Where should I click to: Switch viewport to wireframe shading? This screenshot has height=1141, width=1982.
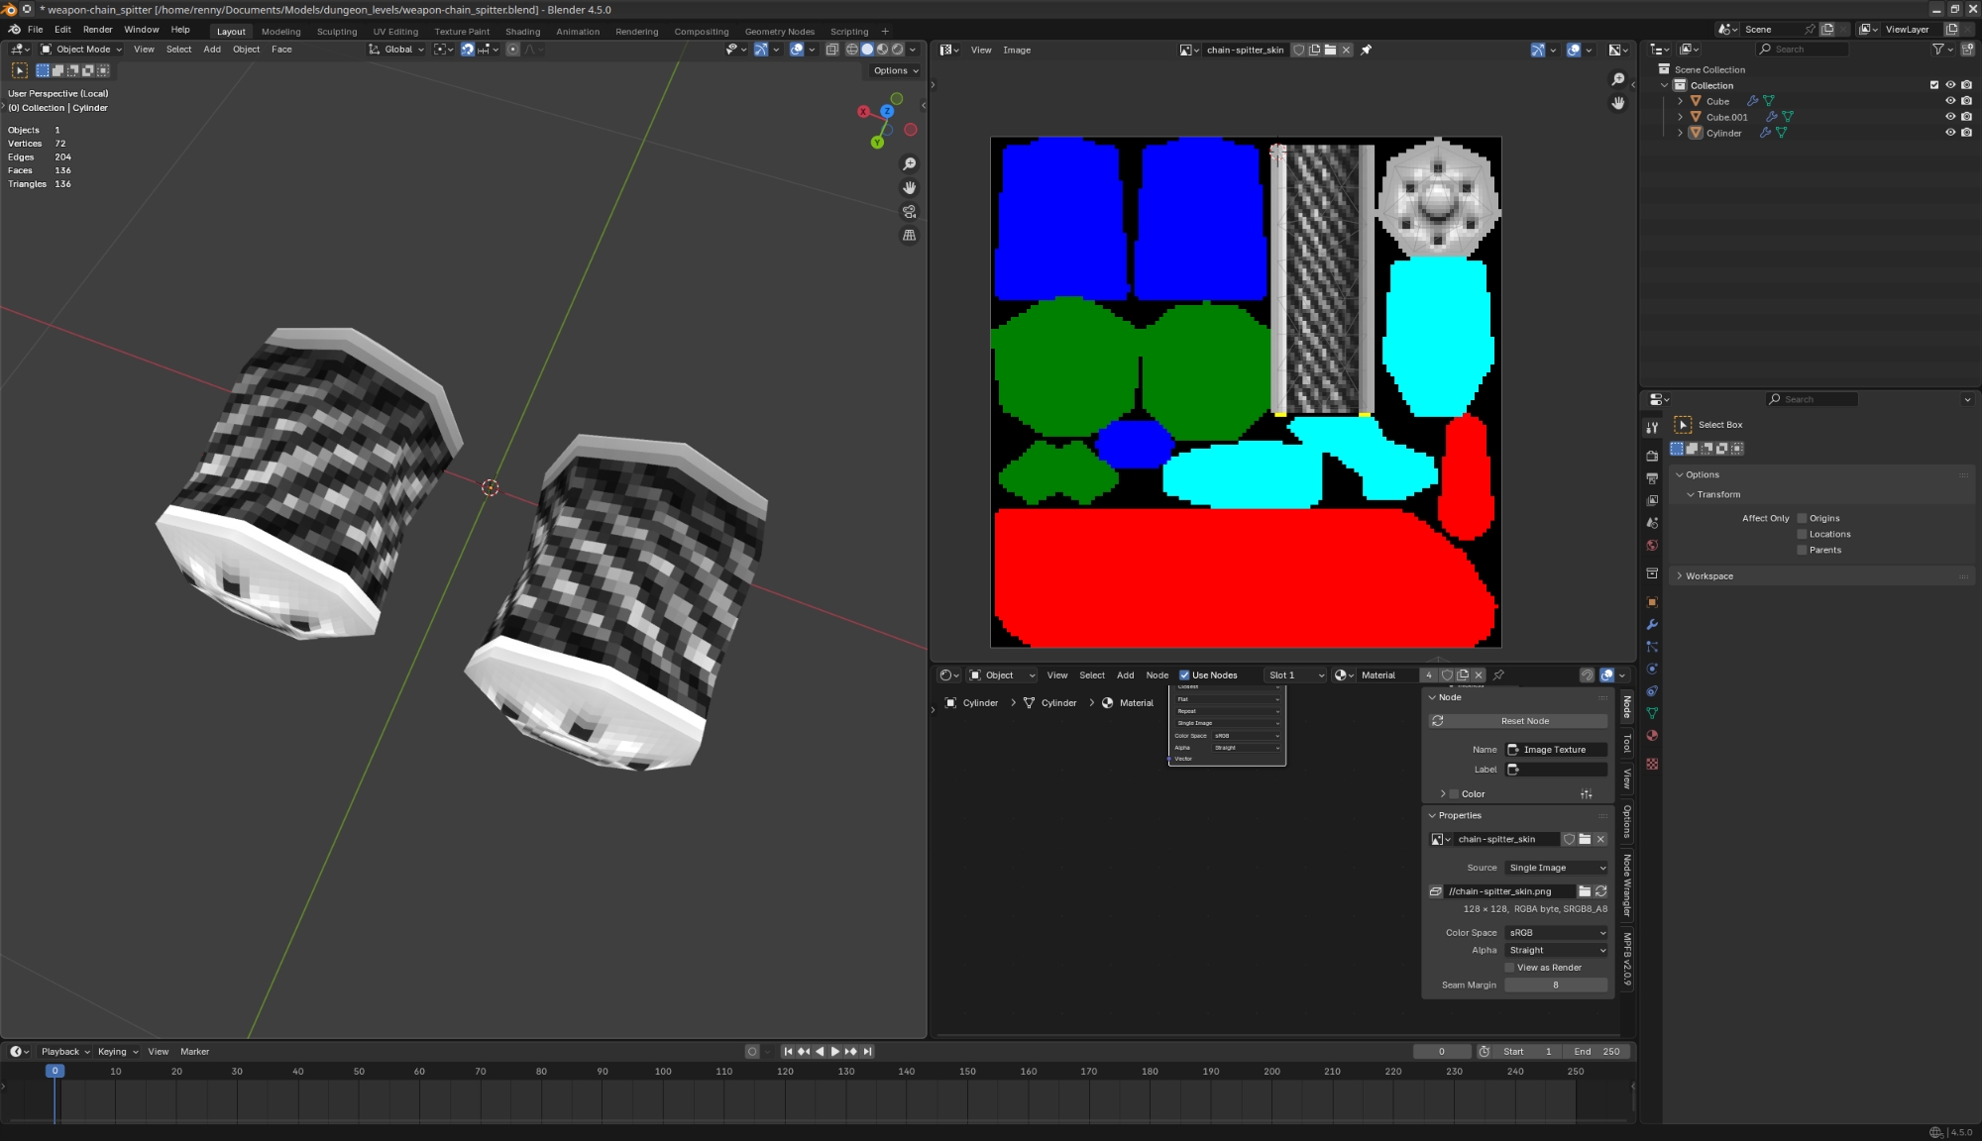point(851,50)
